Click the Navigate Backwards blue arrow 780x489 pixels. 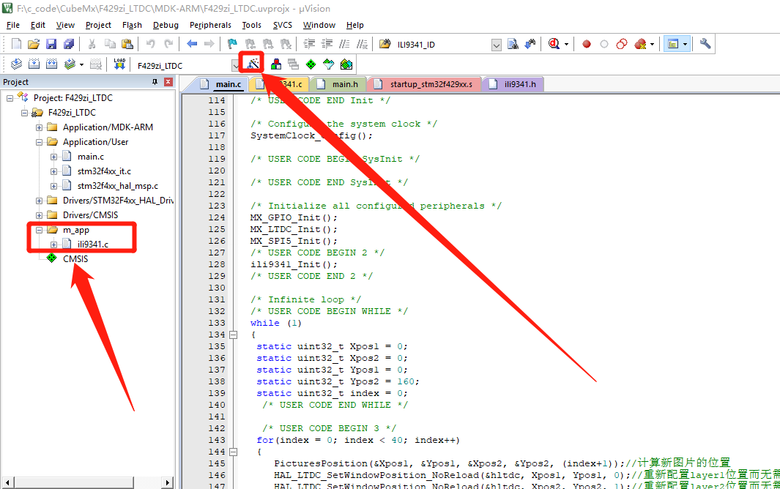click(192, 44)
